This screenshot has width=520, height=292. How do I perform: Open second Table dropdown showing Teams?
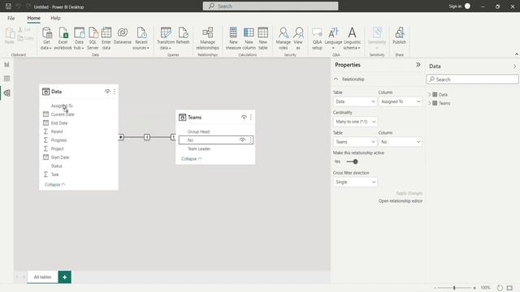(355, 142)
